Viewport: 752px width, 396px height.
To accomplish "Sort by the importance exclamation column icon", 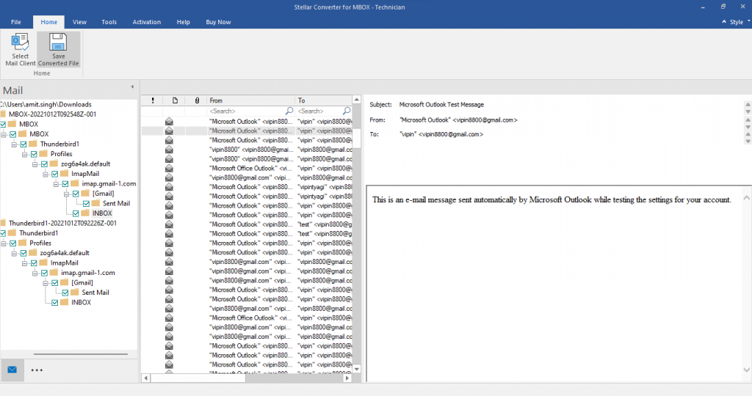I will pos(153,100).
